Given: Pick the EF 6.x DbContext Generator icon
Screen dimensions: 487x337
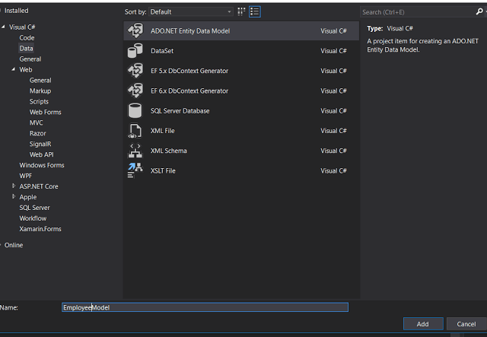Looking at the screenshot, I should [135, 91].
